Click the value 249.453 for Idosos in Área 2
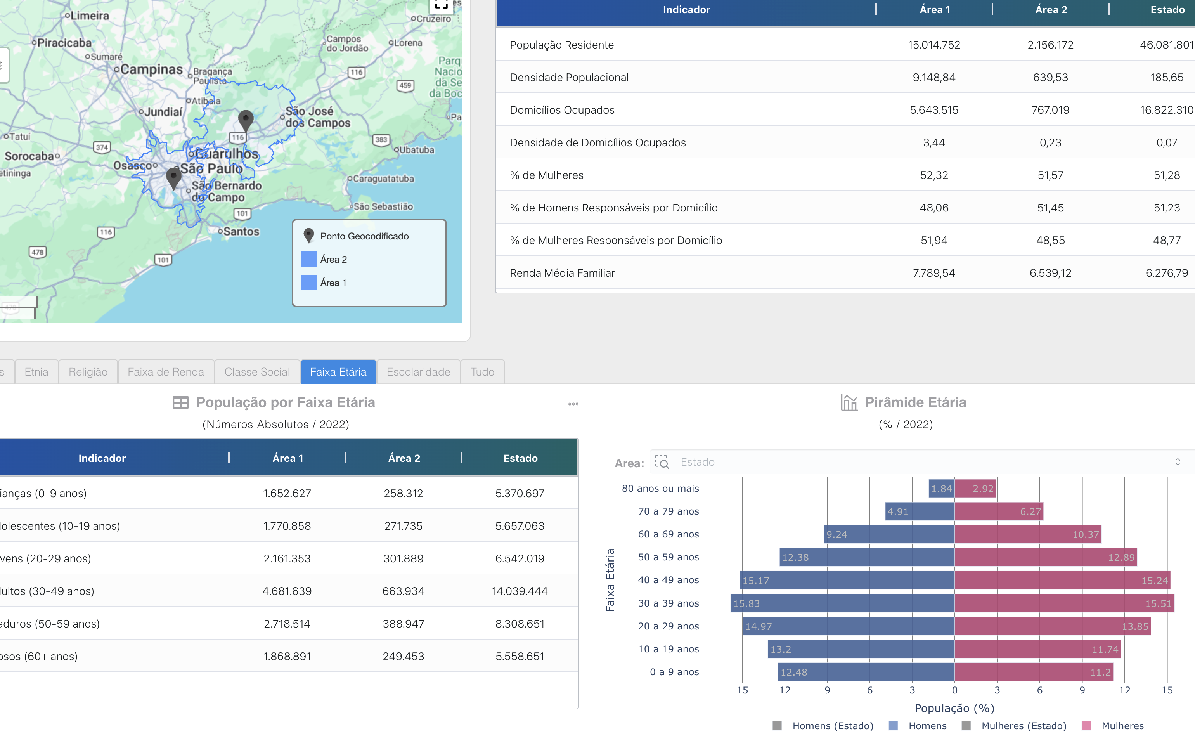 404,656
